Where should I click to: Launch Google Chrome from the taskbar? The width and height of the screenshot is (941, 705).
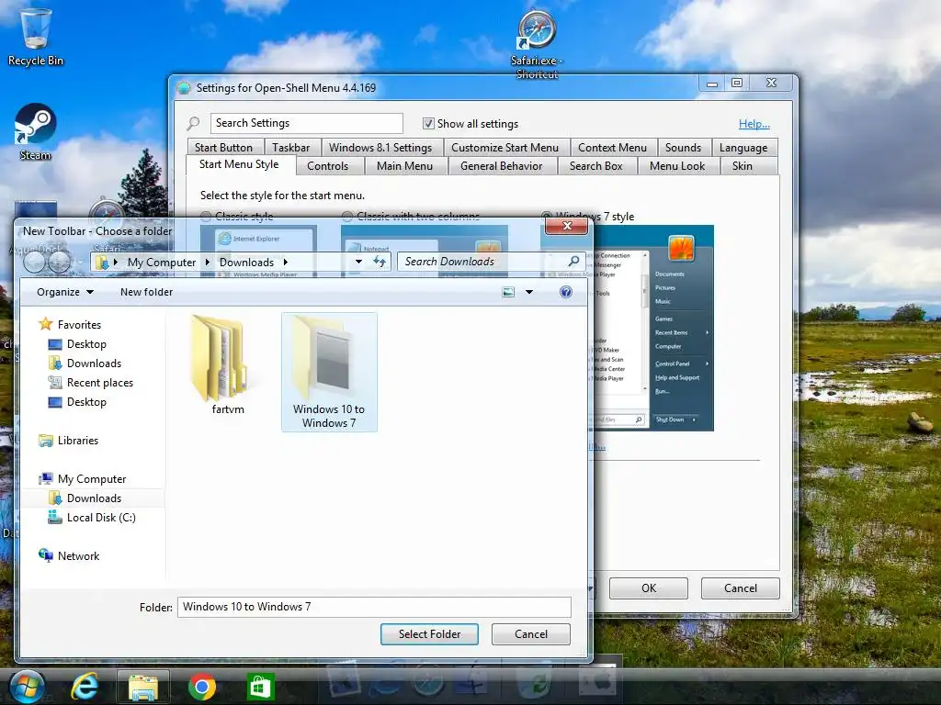pos(202,687)
